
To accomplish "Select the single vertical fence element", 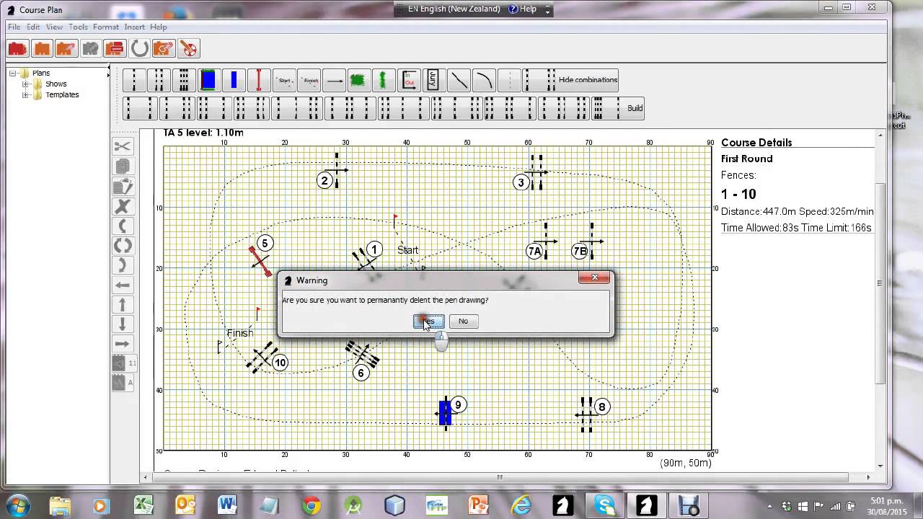I will click(x=135, y=80).
